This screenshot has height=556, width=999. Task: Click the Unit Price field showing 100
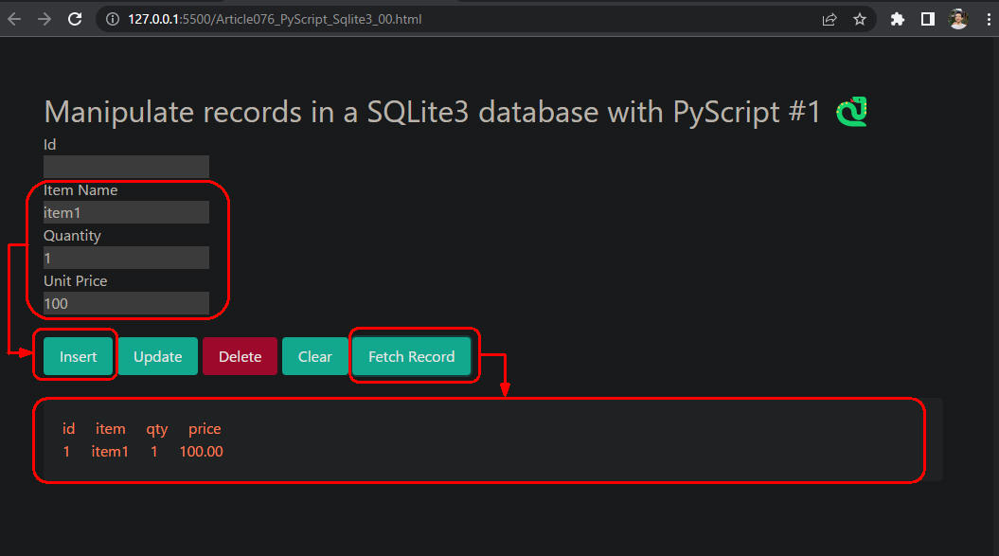pos(126,303)
